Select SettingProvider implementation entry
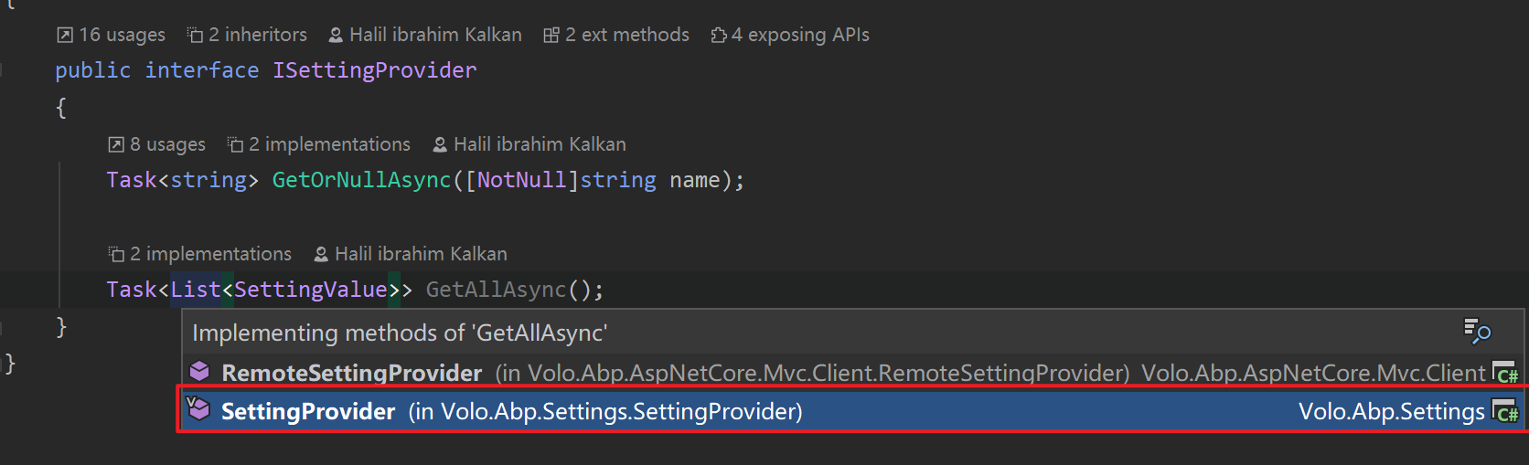 pos(852,411)
